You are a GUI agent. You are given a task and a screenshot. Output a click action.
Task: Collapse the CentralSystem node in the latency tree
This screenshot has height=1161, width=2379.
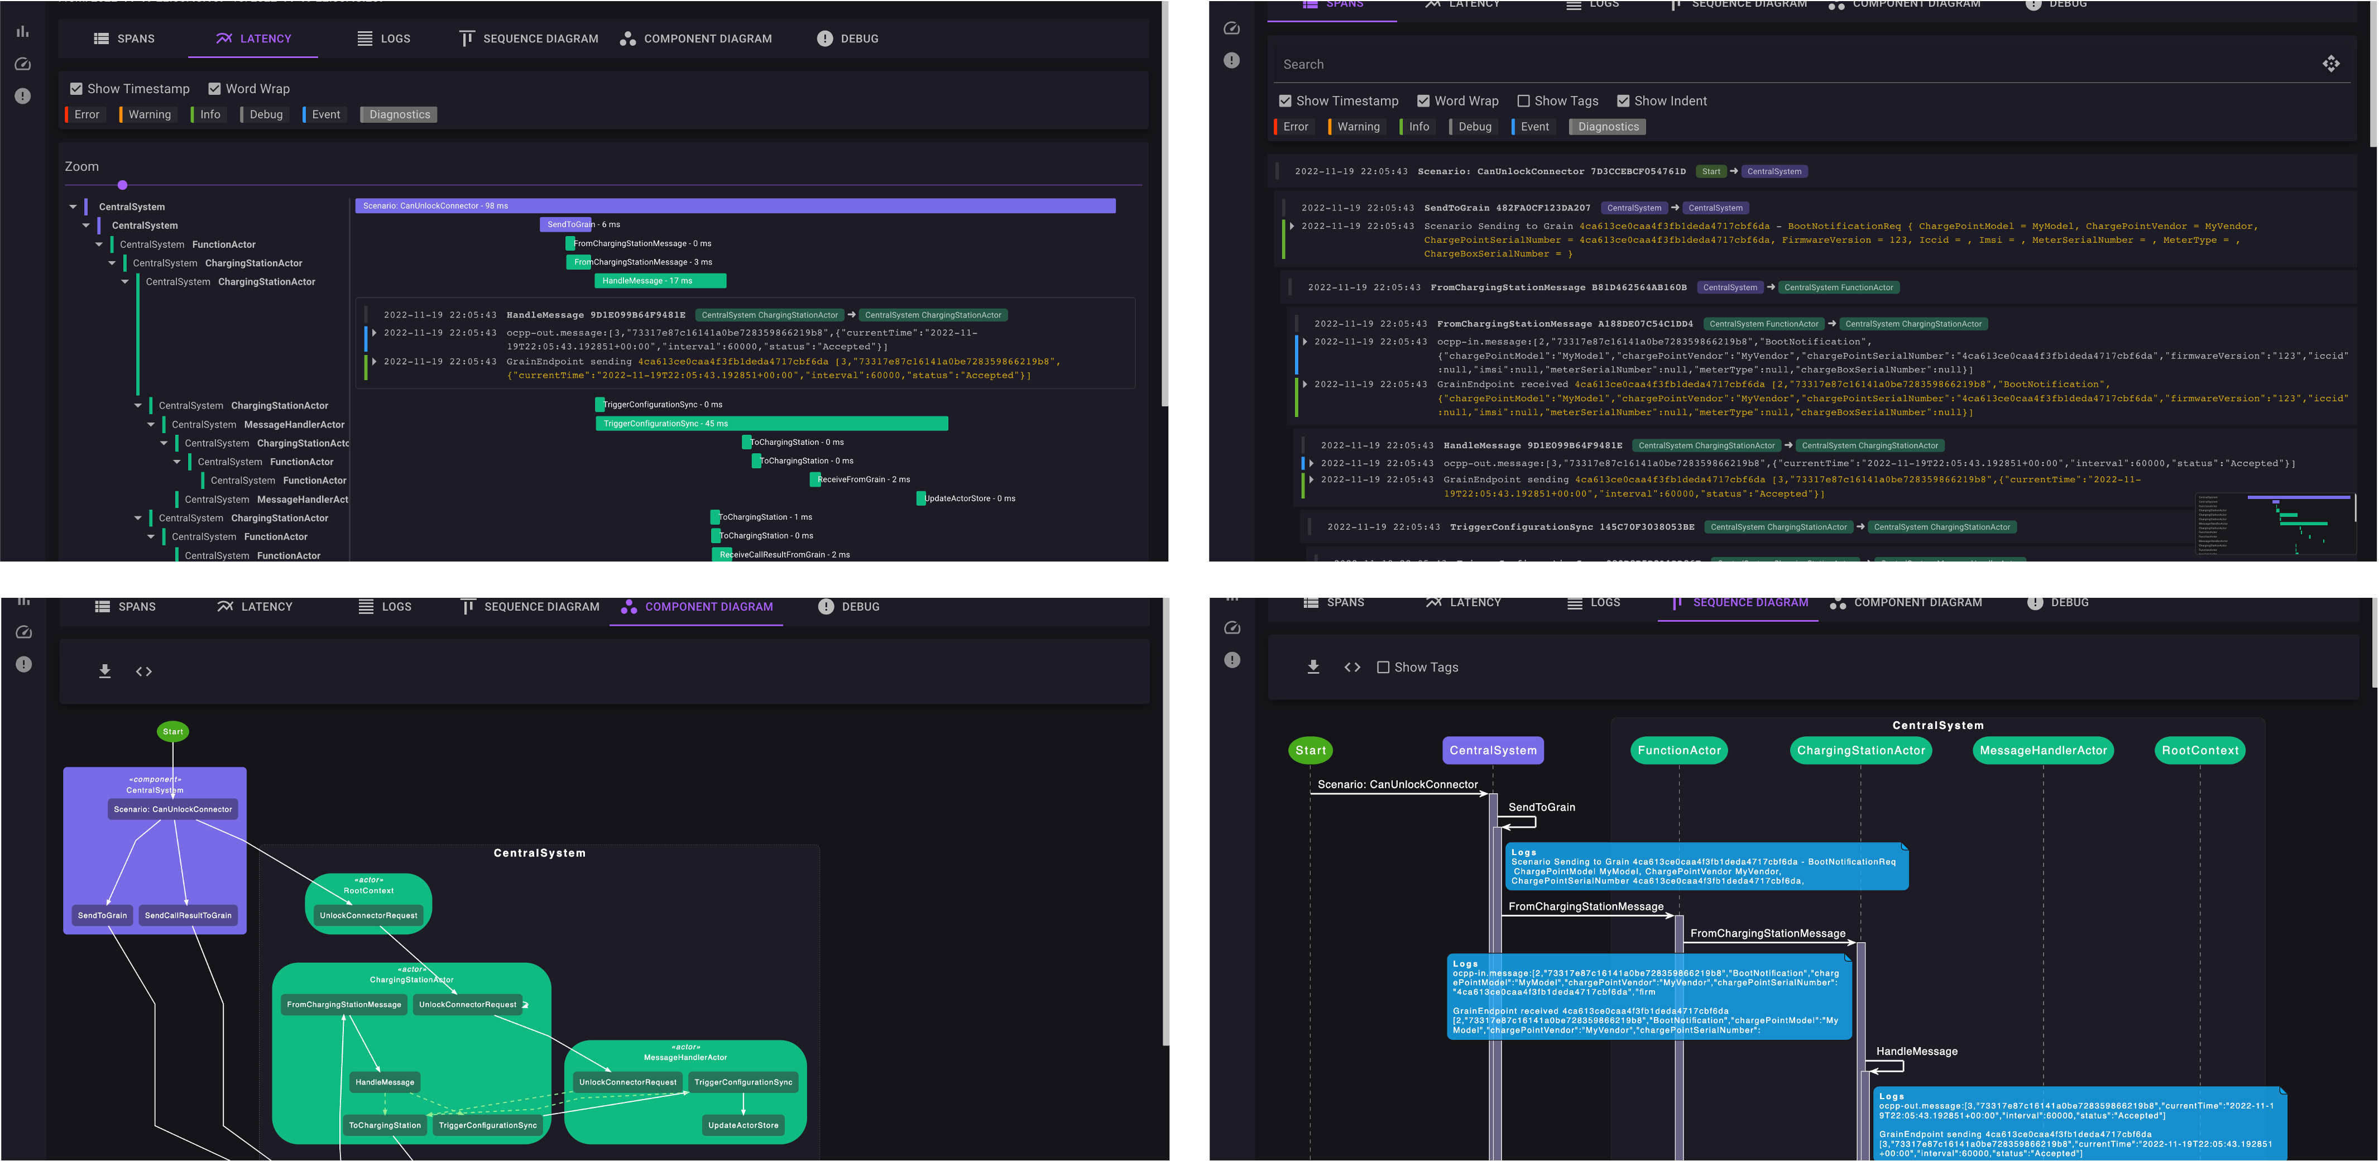tap(73, 206)
